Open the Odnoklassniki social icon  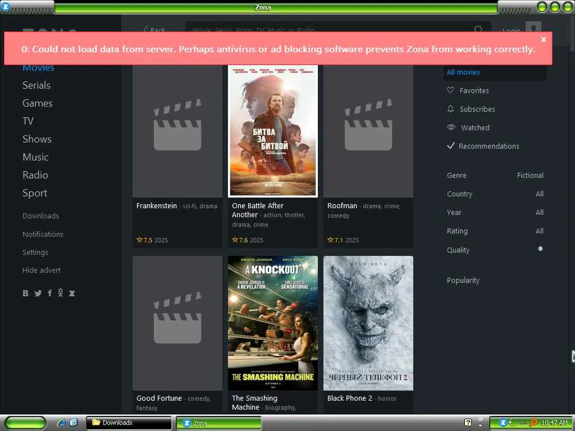[x=61, y=293]
